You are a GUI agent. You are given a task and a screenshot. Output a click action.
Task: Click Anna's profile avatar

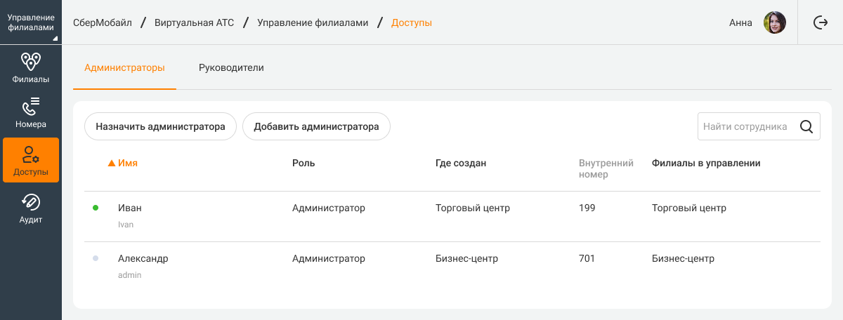pos(774,22)
